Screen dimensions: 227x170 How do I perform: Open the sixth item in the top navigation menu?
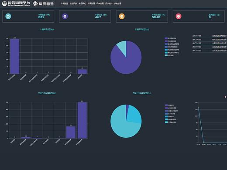[x=109, y=3]
